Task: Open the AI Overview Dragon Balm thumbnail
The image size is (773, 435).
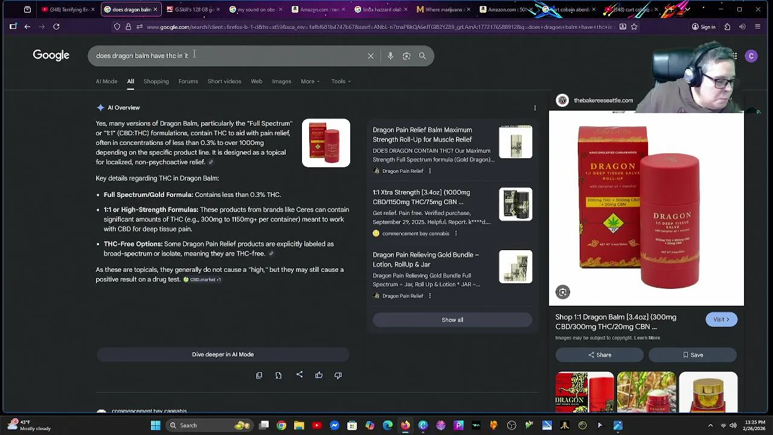Action: (x=326, y=143)
